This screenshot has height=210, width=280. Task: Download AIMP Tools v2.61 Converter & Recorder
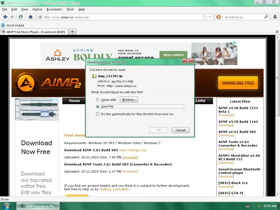pyautogui.click(x=226, y=149)
